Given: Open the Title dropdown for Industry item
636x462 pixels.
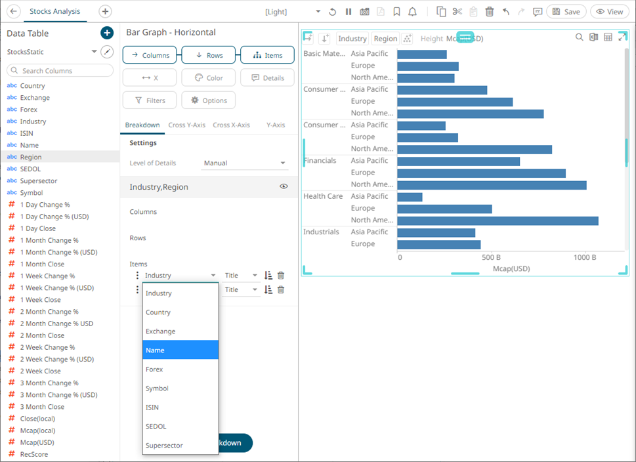Looking at the screenshot, I should [241, 276].
